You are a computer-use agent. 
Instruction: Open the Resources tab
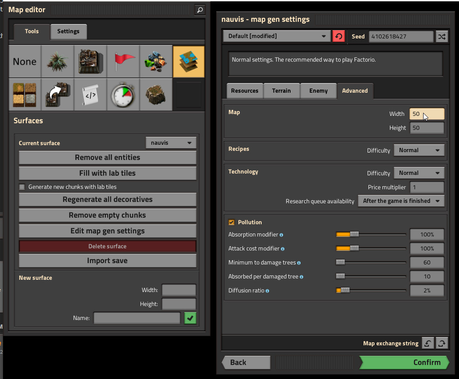coord(245,90)
